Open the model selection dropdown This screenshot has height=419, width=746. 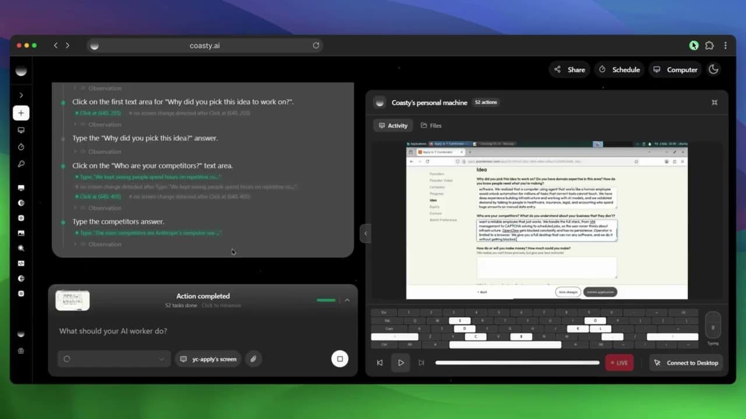pyautogui.click(x=114, y=359)
